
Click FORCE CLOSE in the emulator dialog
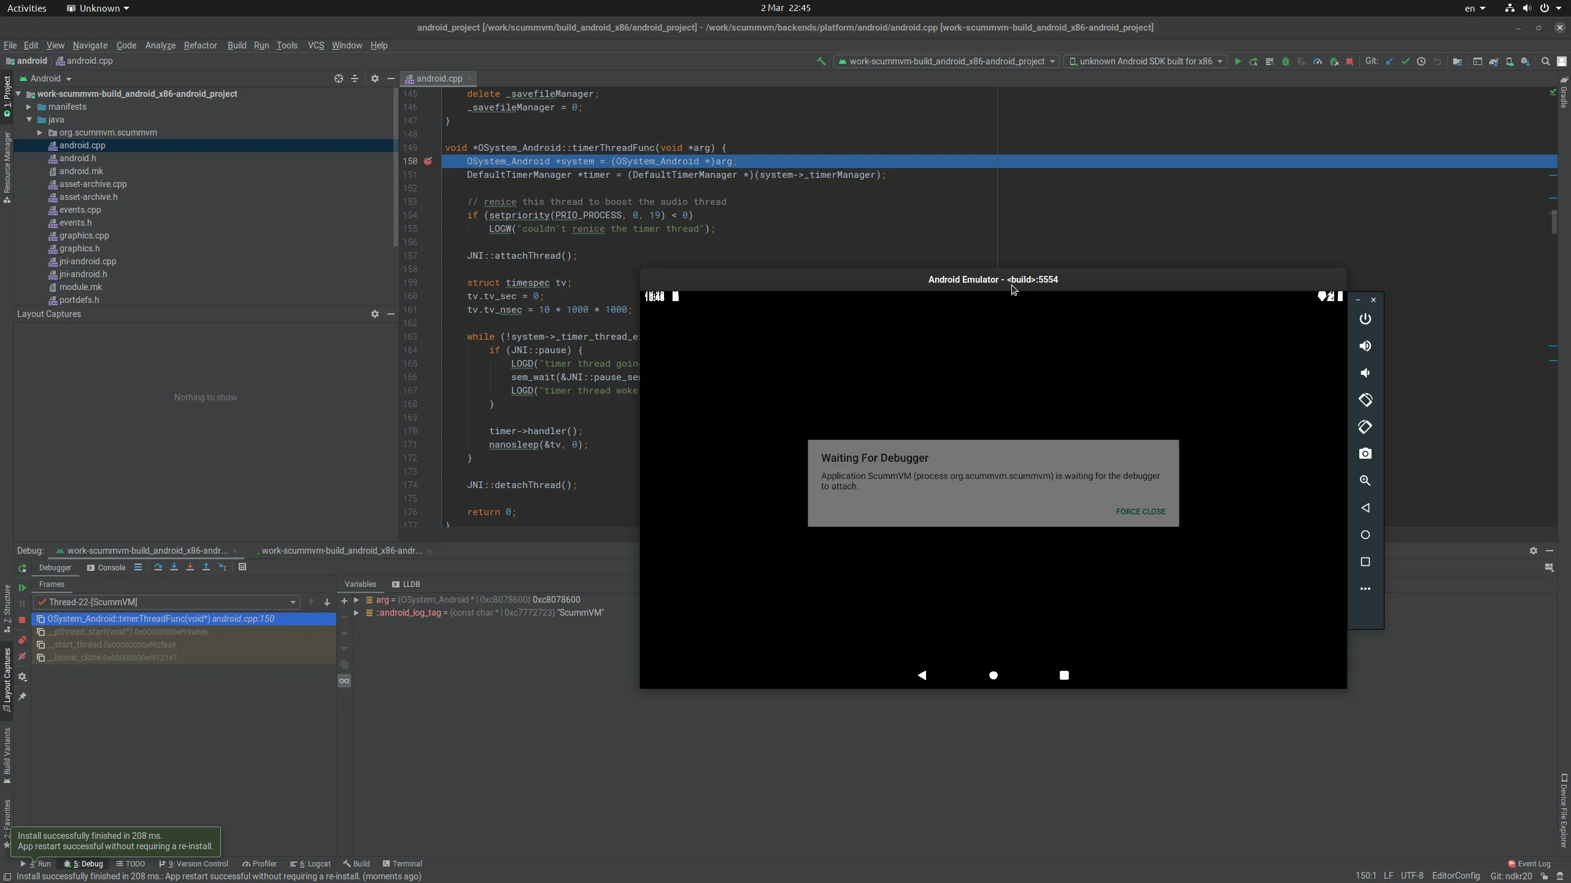tap(1140, 511)
